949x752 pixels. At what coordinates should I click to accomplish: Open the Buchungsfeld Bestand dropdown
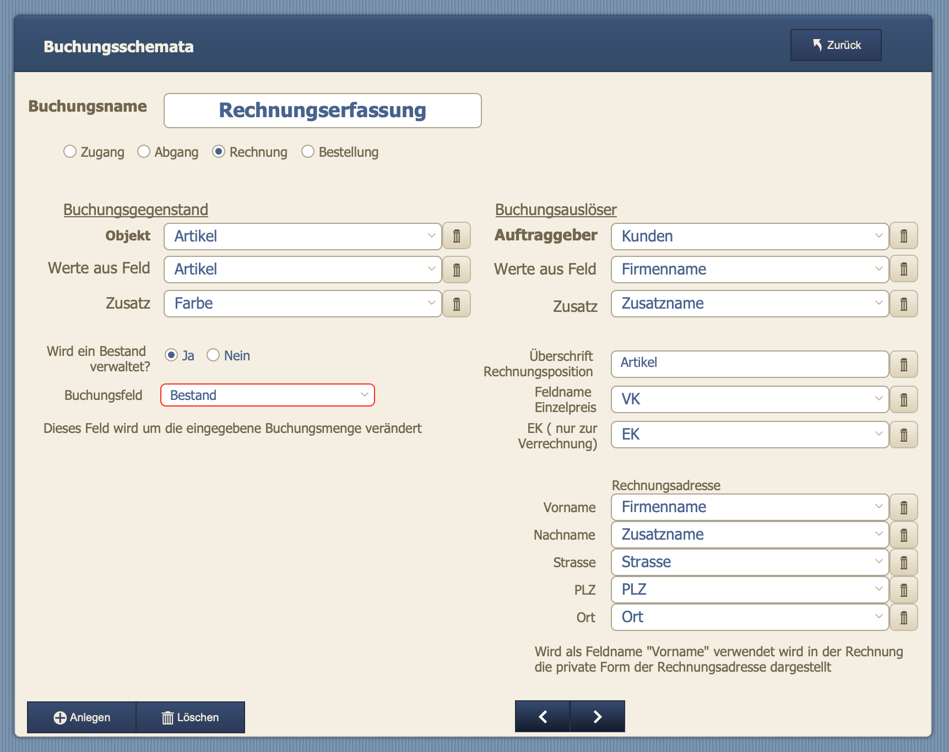tap(267, 396)
